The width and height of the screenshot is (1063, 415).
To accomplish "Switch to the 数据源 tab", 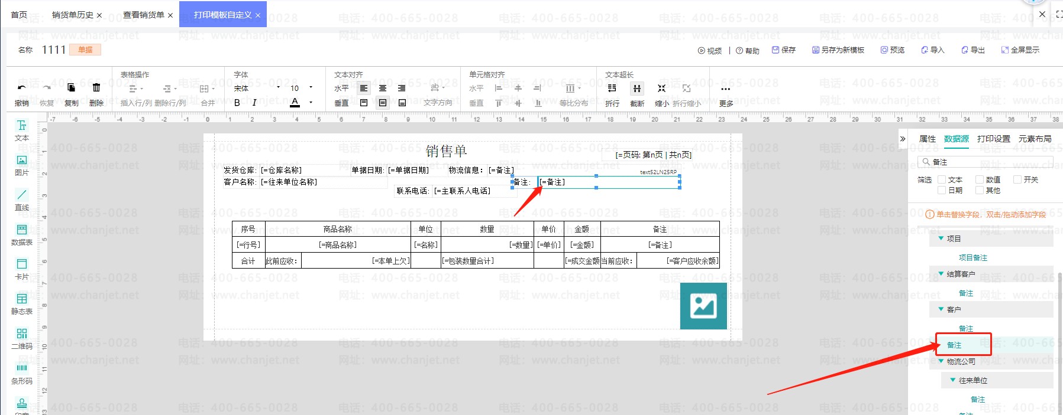I will tap(957, 139).
